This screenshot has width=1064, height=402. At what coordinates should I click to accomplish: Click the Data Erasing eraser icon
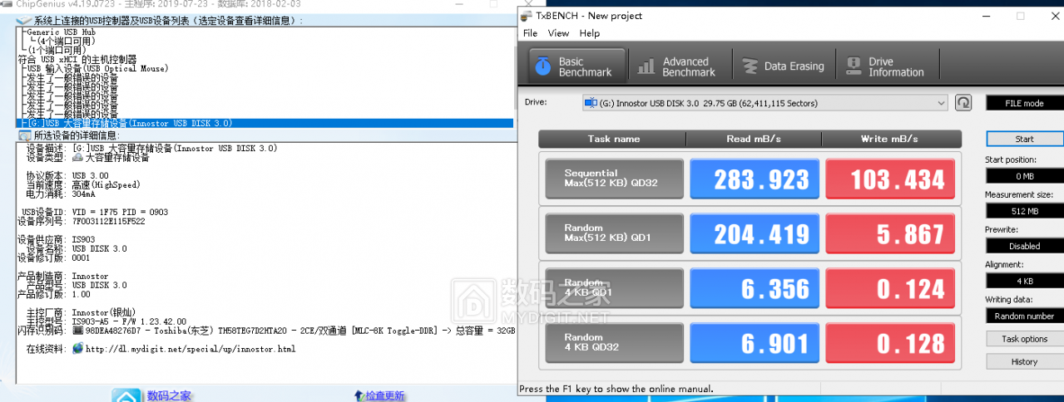pyautogui.click(x=750, y=66)
